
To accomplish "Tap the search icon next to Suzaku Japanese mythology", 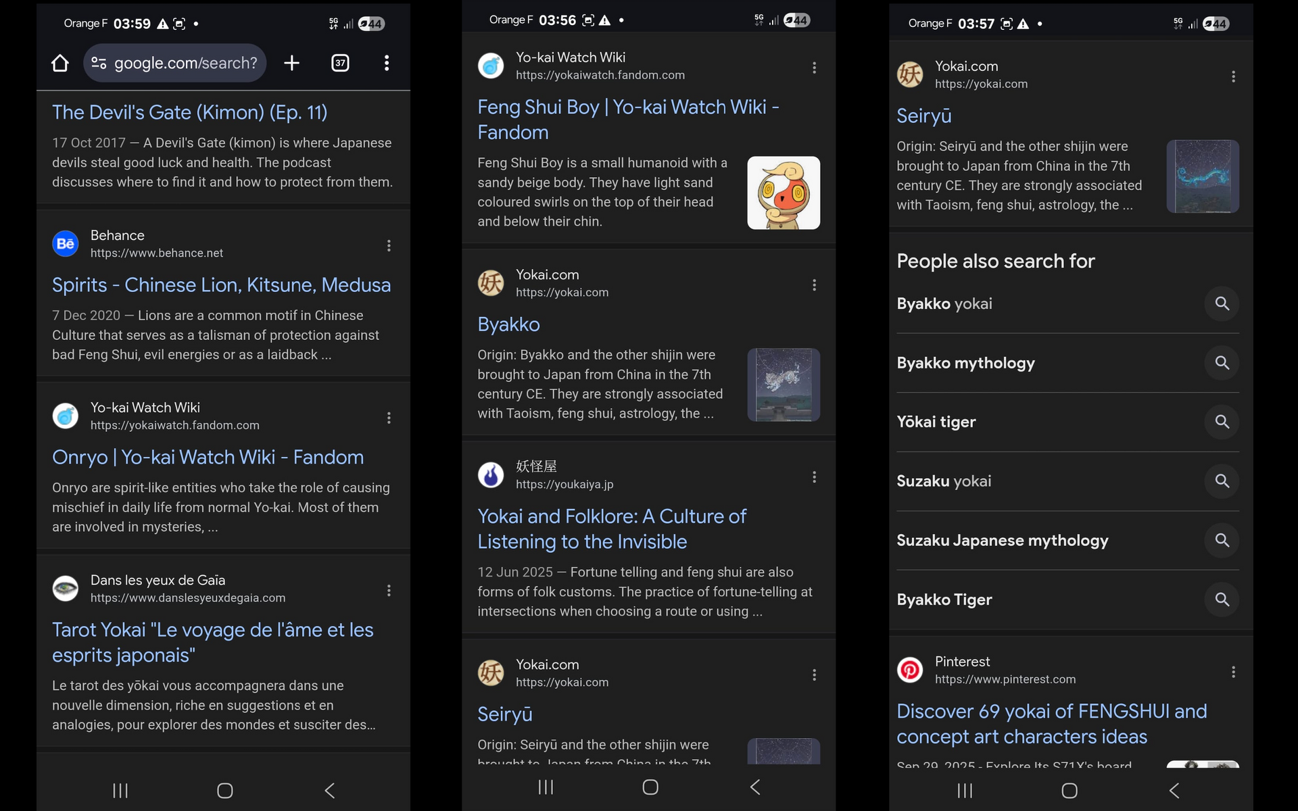I will tap(1222, 540).
